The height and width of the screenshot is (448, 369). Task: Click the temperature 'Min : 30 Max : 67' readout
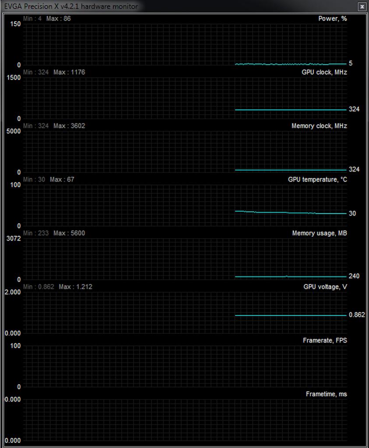[x=49, y=179]
